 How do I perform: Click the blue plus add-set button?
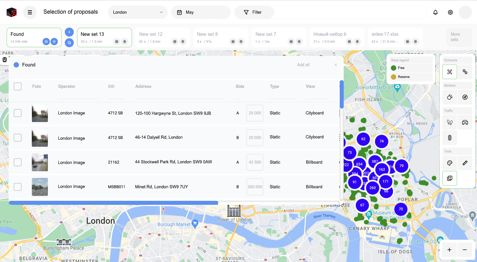point(69,32)
